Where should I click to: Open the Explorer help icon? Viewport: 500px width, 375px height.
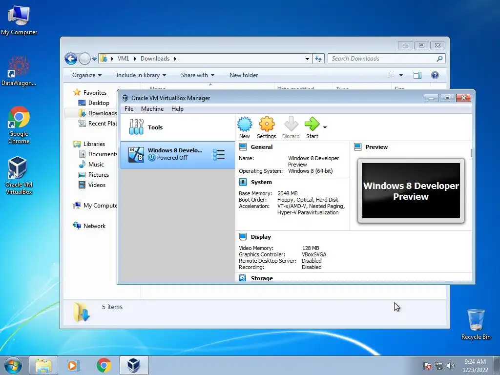tap(435, 75)
